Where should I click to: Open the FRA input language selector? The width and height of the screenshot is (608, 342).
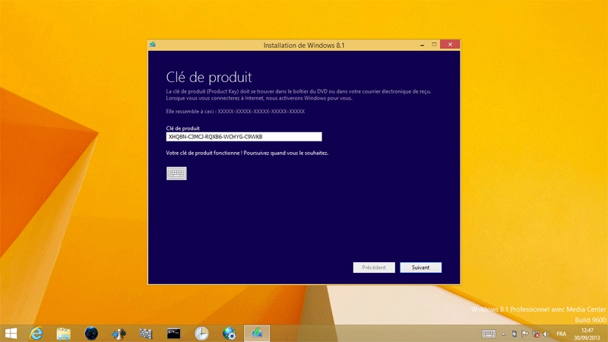coord(562,334)
